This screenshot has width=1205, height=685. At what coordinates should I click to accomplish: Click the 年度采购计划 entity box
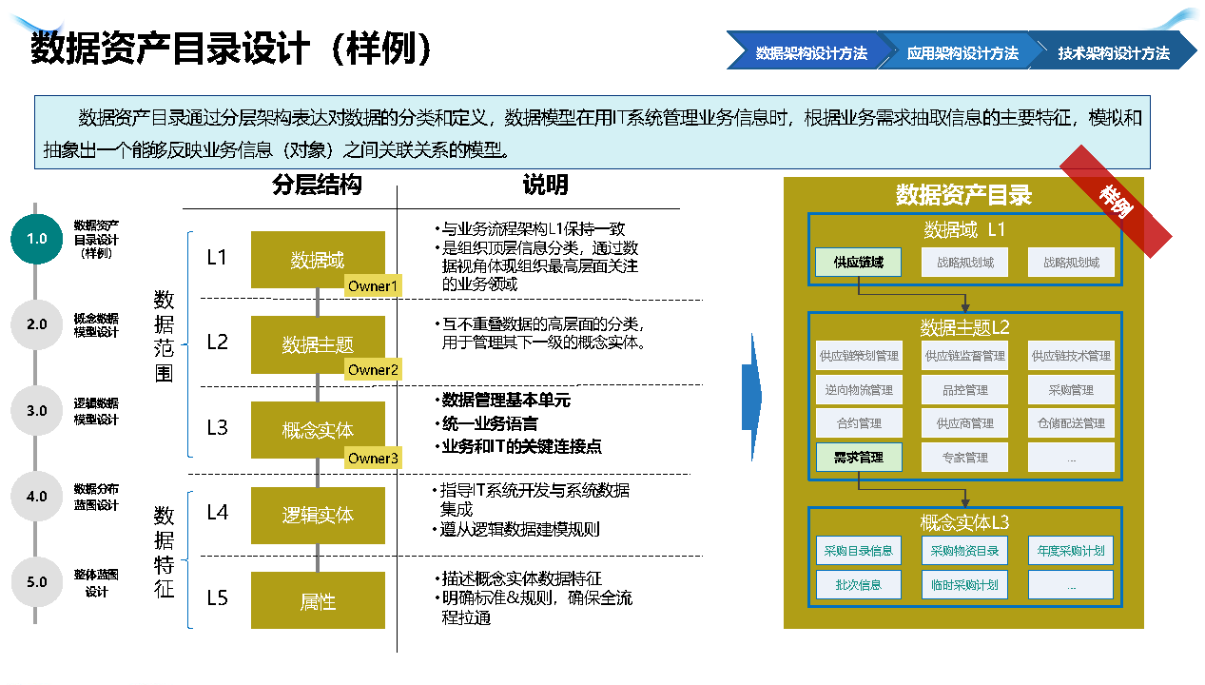[1071, 551]
